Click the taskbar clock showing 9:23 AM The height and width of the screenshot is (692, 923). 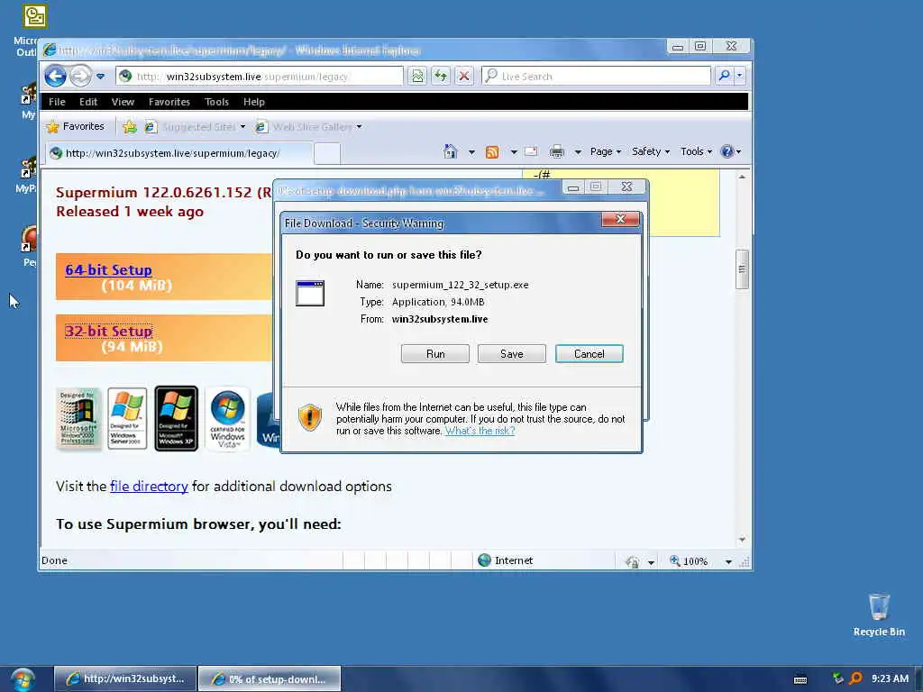click(x=890, y=678)
